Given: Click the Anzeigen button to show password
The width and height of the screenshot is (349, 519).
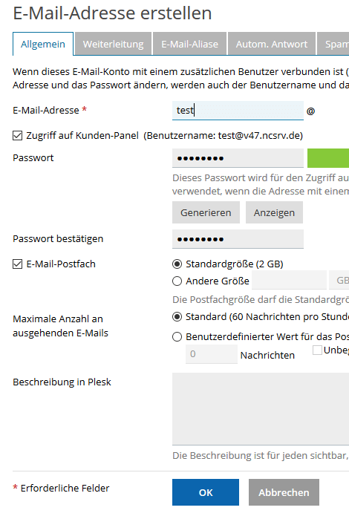Looking at the screenshot, I should tap(274, 212).
